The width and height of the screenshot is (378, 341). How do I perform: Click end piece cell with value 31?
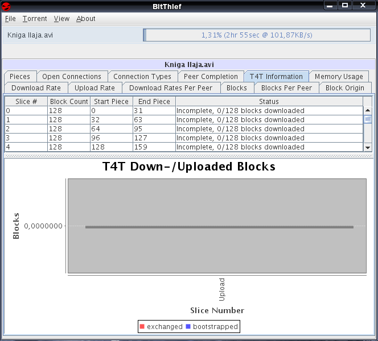point(154,111)
